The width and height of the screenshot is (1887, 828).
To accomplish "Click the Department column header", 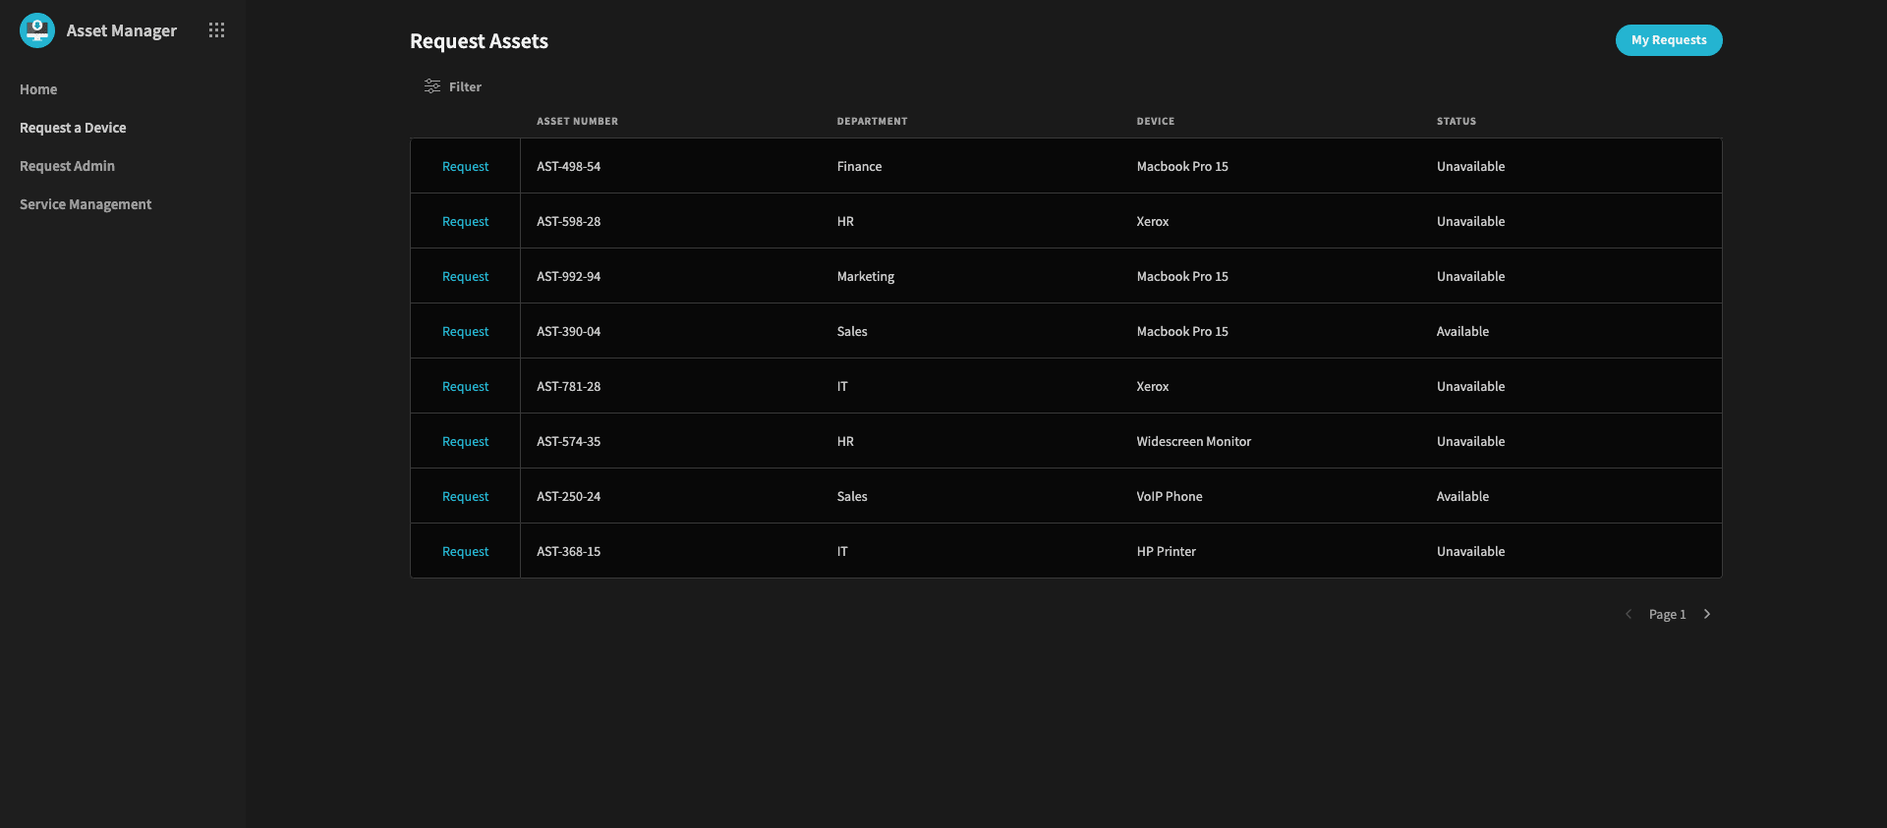I will pyautogui.click(x=872, y=121).
